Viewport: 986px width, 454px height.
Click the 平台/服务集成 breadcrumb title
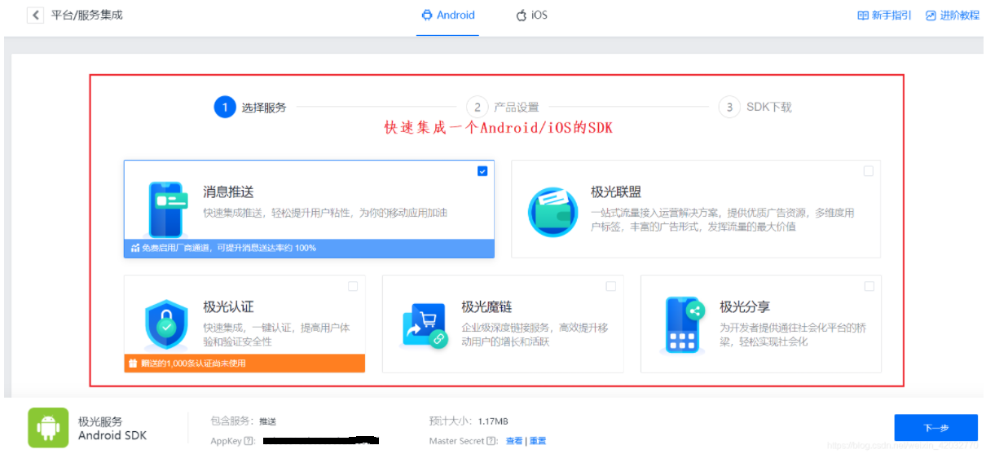tap(87, 15)
